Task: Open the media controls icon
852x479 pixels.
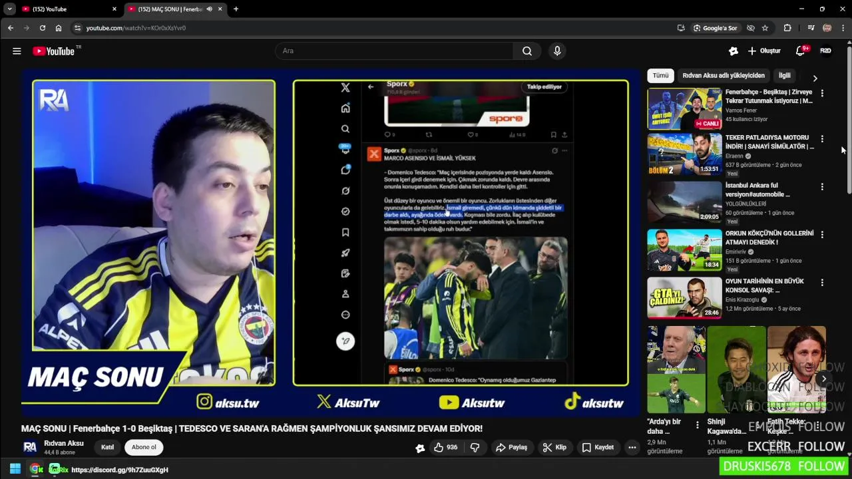Action: [811, 28]
